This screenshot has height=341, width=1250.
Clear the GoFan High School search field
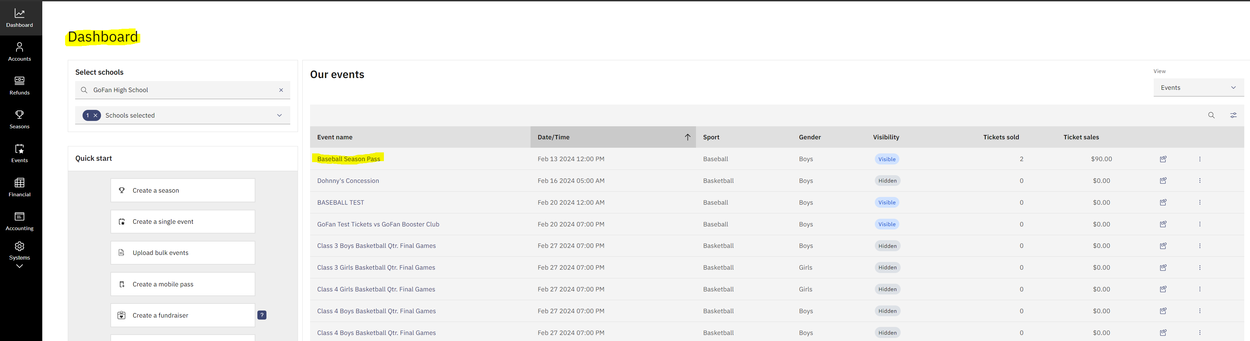[281, 90]
